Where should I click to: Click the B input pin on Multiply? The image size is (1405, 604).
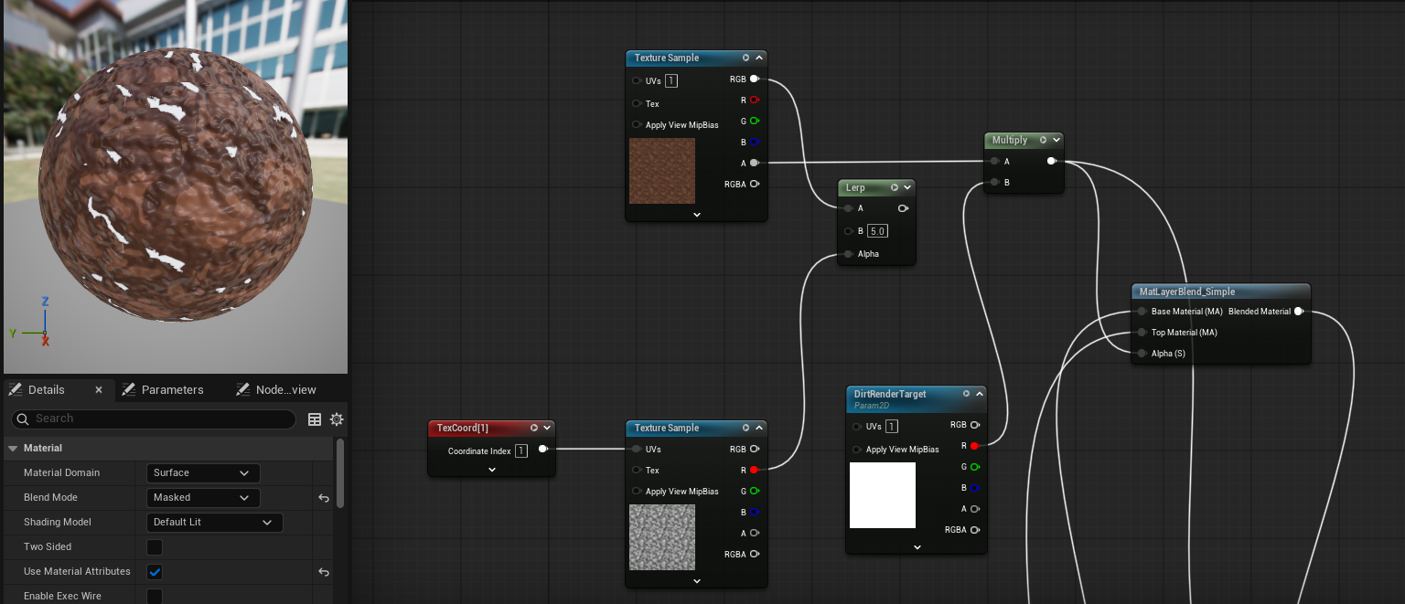tap(994, 183)
